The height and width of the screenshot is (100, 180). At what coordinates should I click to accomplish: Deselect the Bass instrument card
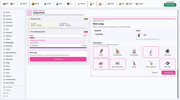[151, 52]
